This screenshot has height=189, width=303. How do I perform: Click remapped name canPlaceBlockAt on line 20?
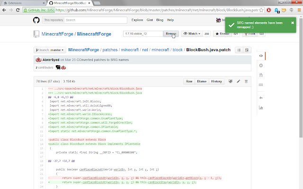91,170
